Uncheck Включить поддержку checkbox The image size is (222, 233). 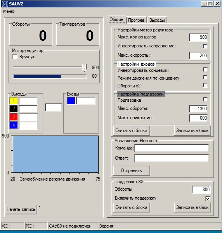[208, 198]
